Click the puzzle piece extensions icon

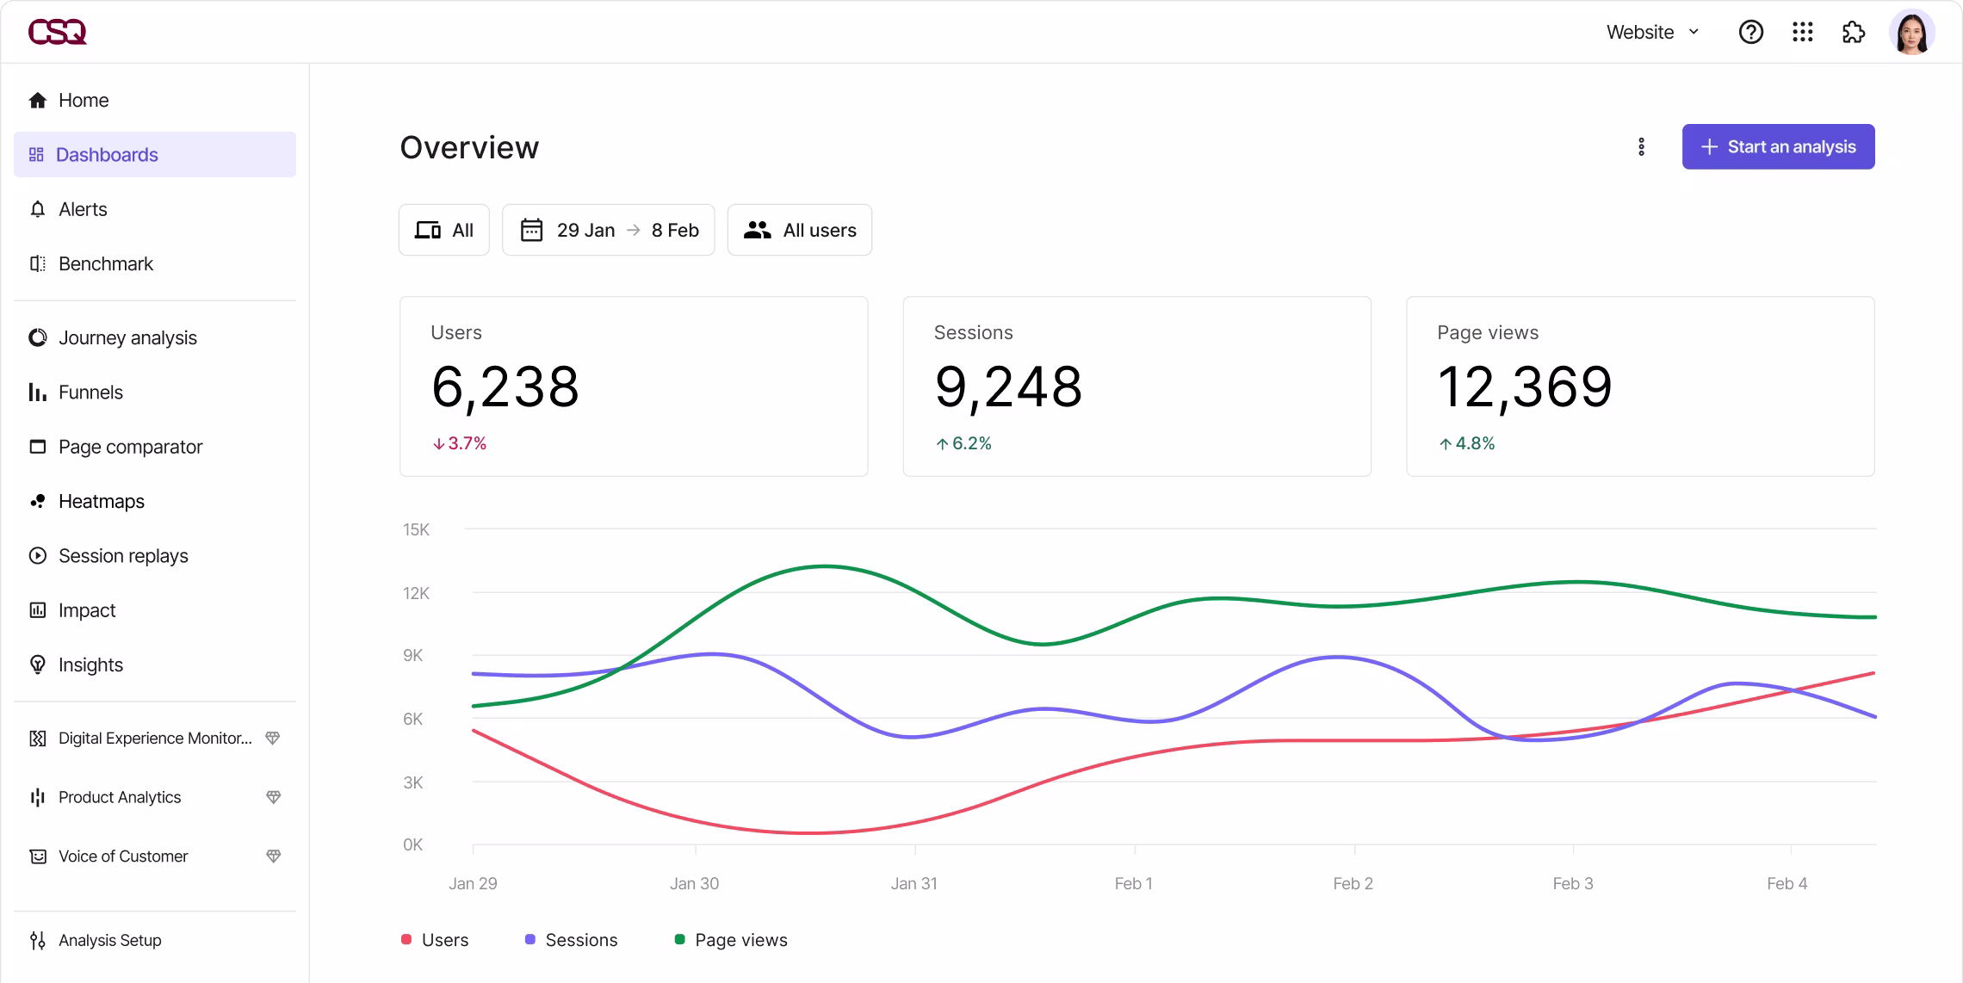point(1853,32)
